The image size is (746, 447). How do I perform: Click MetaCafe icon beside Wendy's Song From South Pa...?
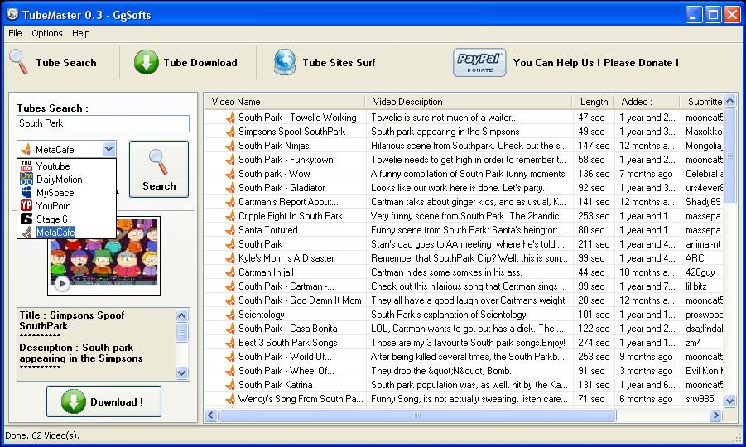(x=230, y=399)
